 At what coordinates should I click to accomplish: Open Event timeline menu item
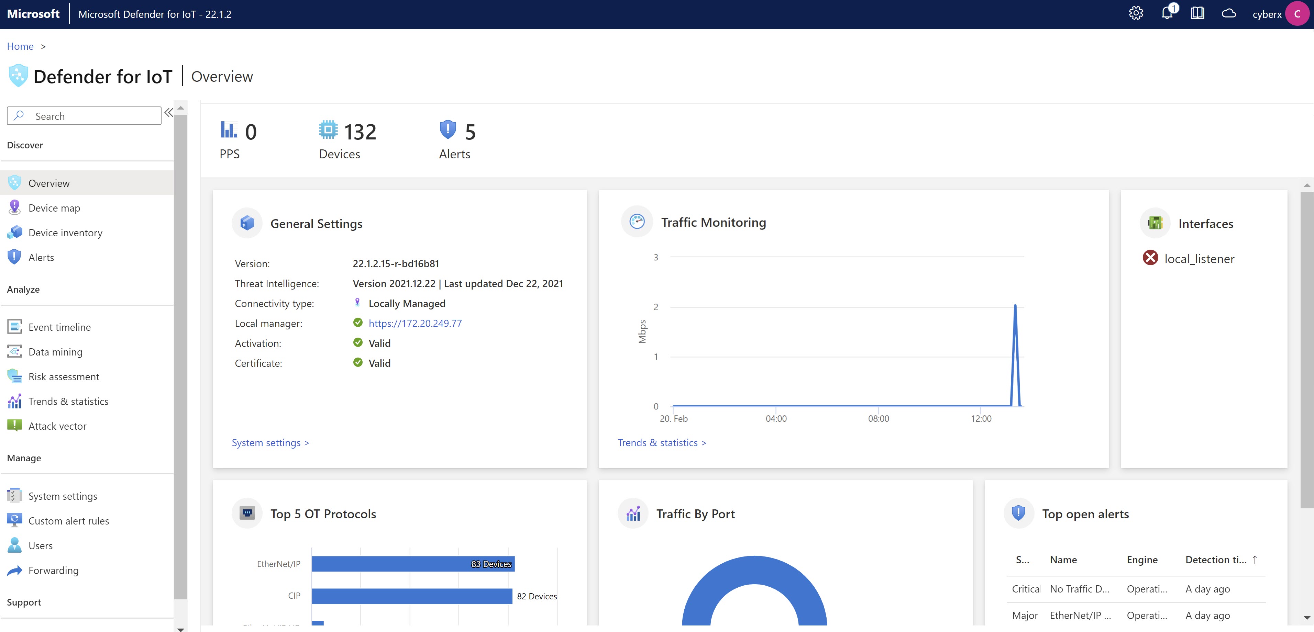pos(87,327)
